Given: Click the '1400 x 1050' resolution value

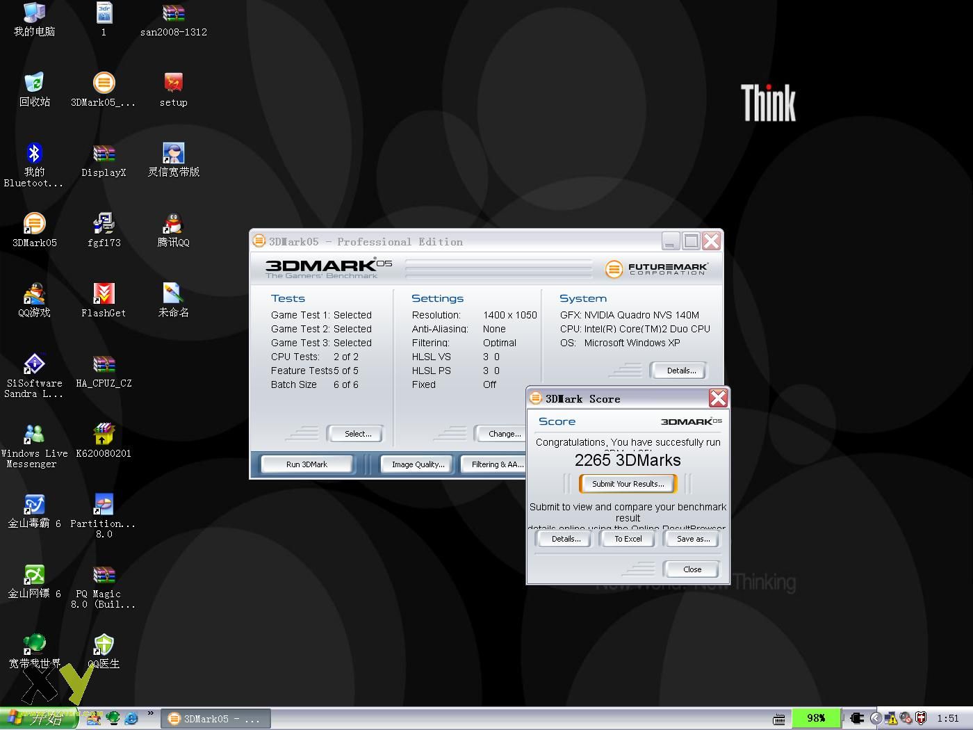Looking at the screenshot, I should (510, 315).
